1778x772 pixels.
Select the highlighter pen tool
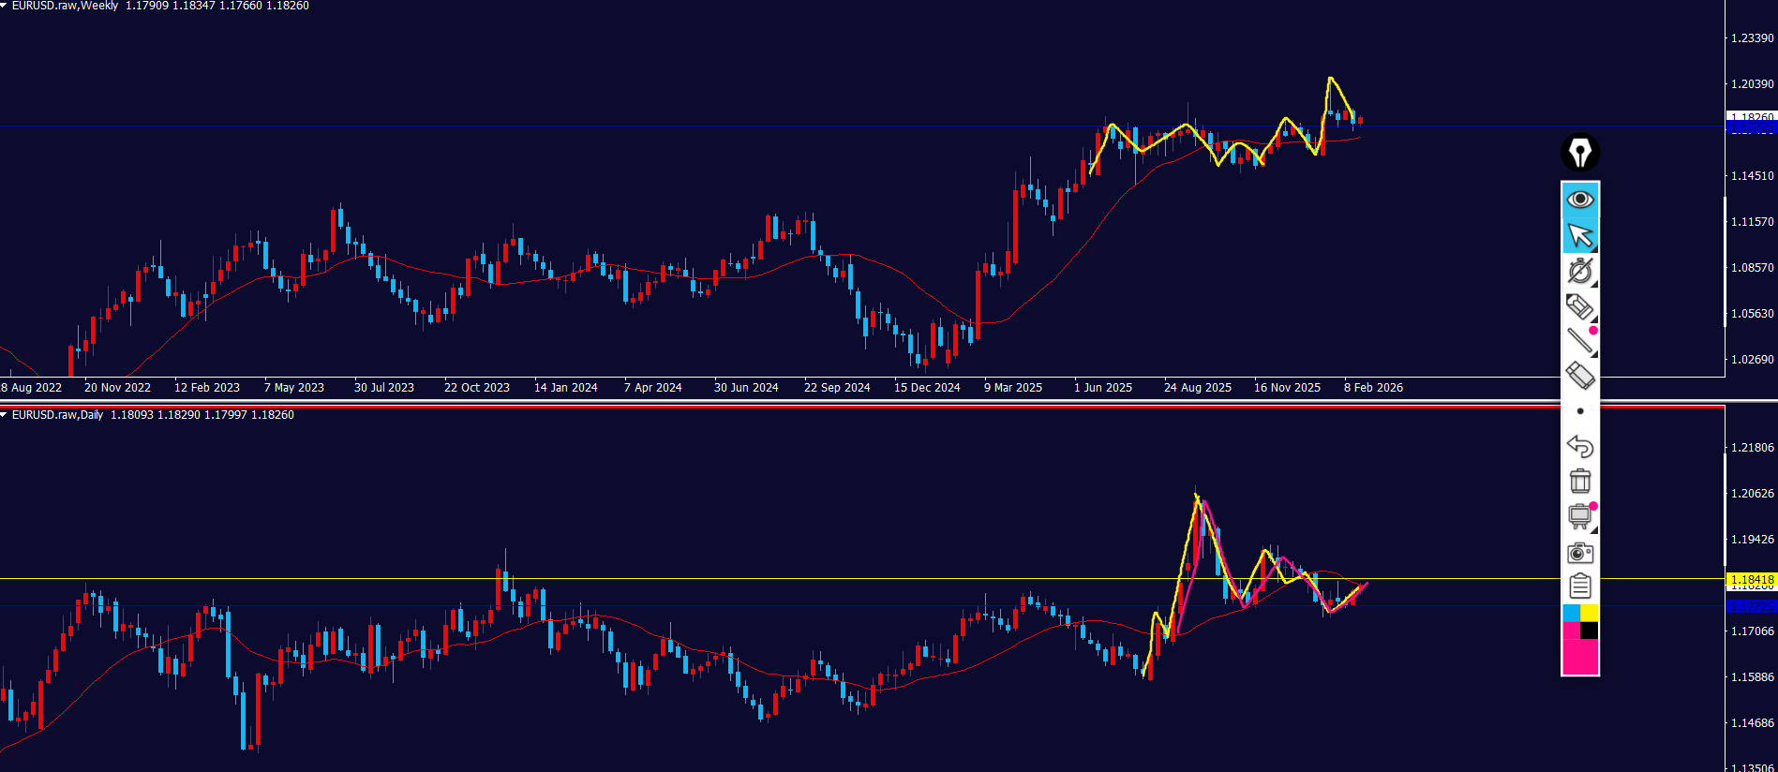click(1579, 306)
